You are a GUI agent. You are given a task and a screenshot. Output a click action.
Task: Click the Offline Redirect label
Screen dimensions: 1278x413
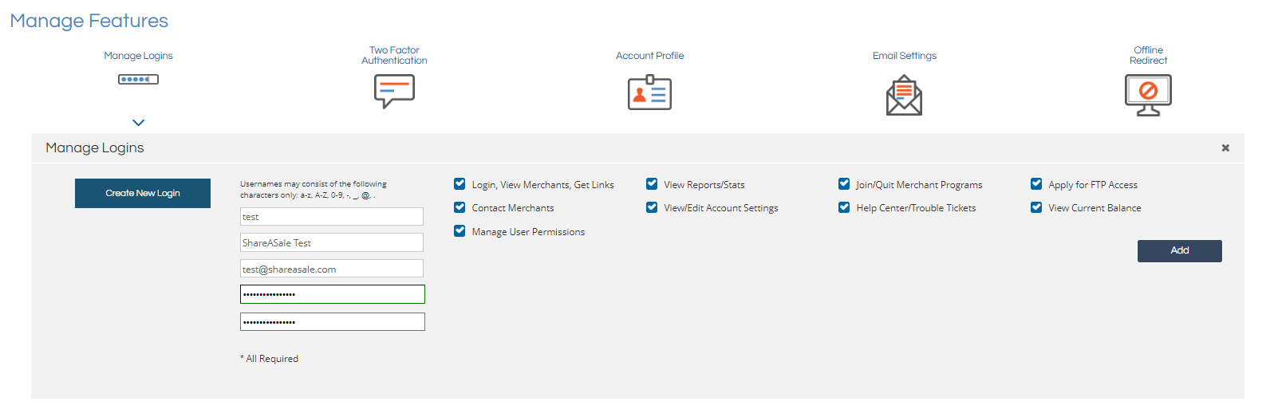point(1148,55)
